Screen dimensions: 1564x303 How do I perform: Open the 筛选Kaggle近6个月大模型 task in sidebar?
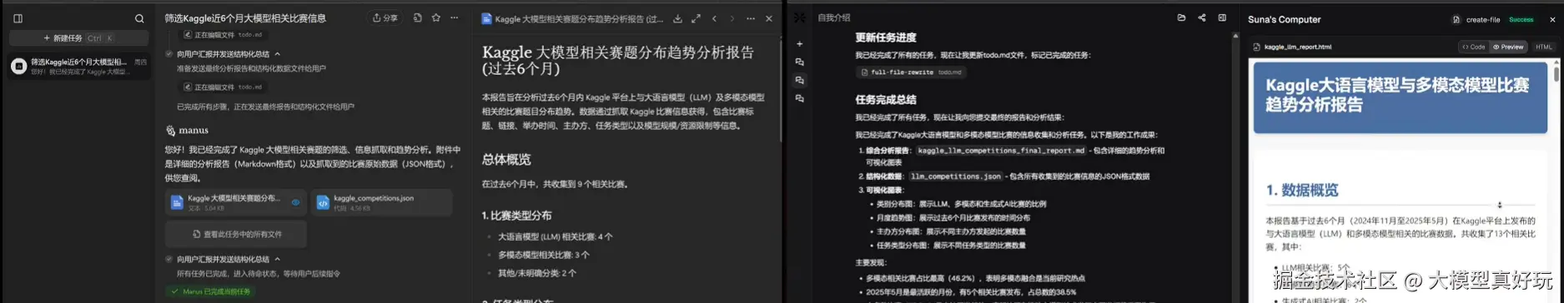point(79,67)
